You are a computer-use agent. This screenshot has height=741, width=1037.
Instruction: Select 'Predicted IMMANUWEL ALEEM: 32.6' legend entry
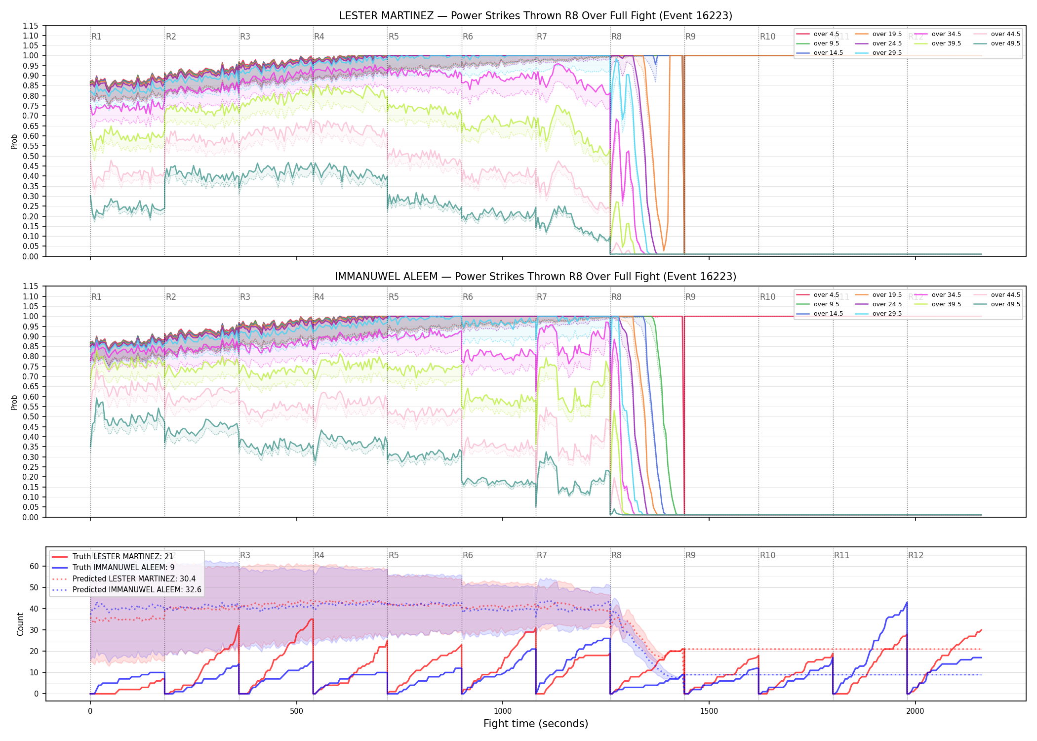pos(127,589)
